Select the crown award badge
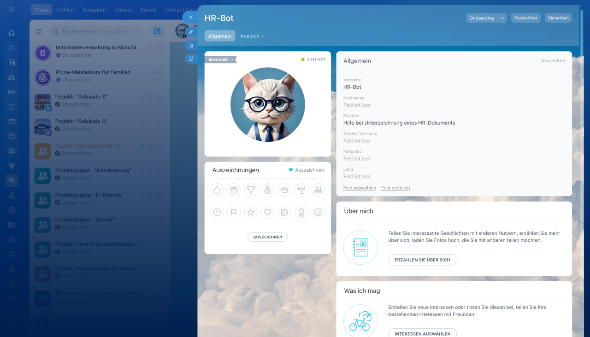The width and height of the screenshot is (590, 337). (284, 190)
